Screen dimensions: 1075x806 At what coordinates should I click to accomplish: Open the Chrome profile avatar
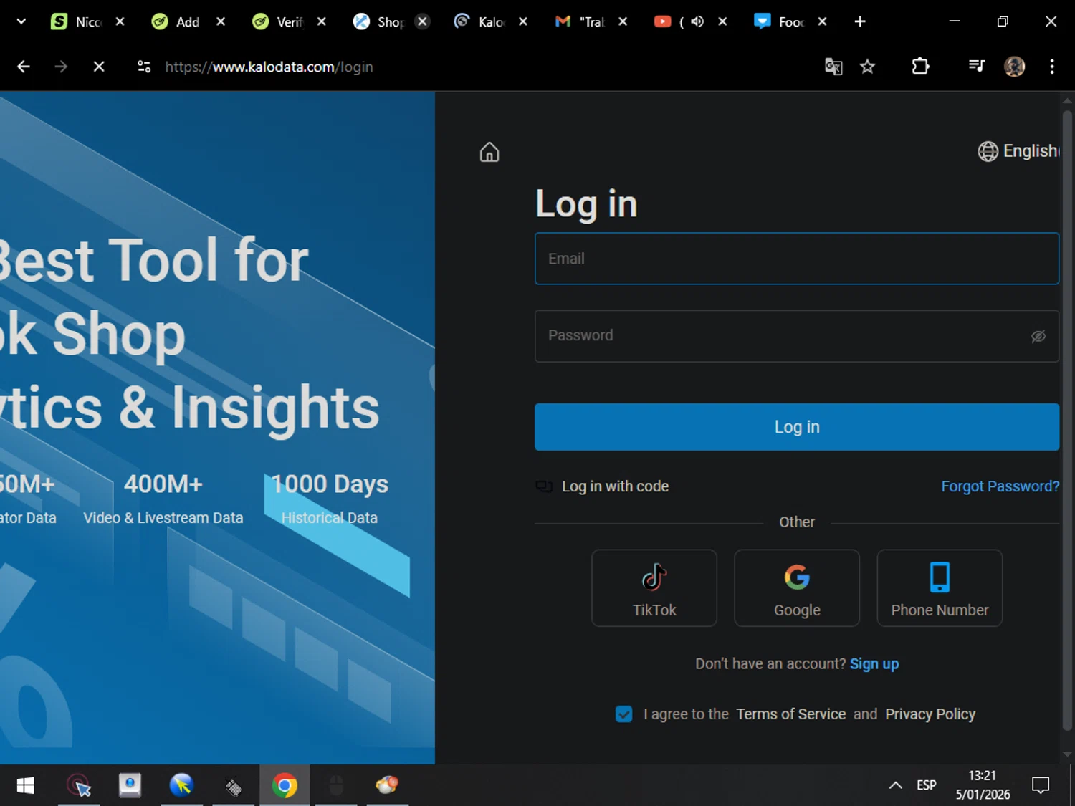tap(1014, 67)
